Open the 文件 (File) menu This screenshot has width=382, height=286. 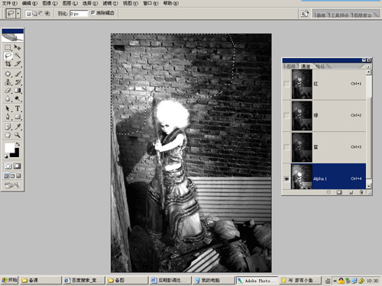pyautogui.click(x=10, y=3)
